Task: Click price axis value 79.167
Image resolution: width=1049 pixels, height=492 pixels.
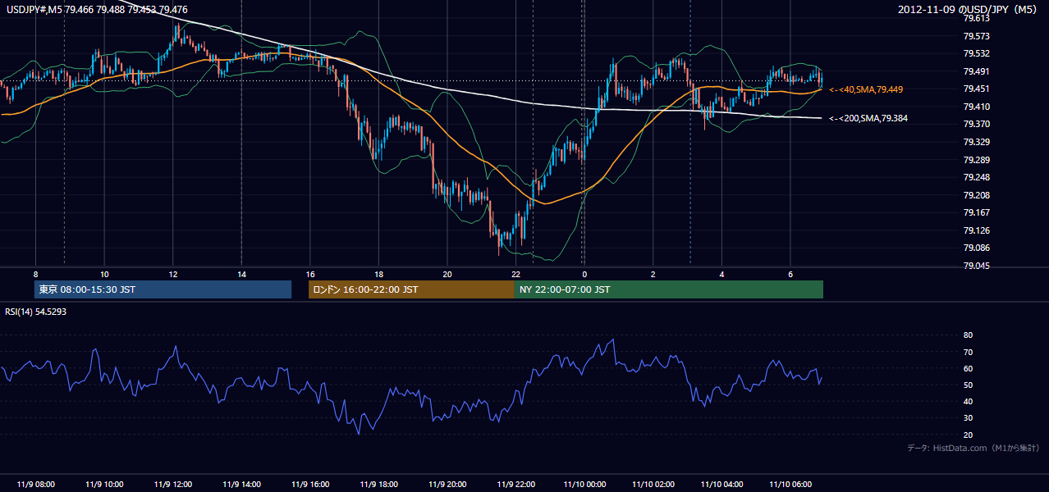Action: tap(976, 212)
